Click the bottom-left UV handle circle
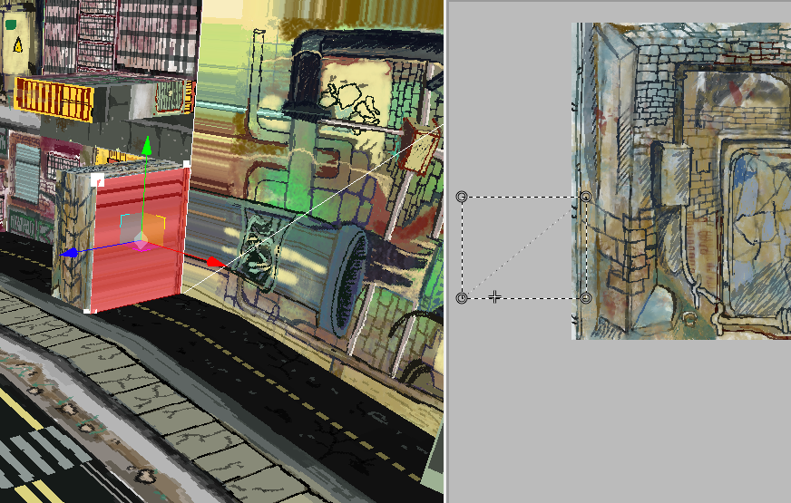The width and height of the screenshot is (791, 503). point(461,298)
